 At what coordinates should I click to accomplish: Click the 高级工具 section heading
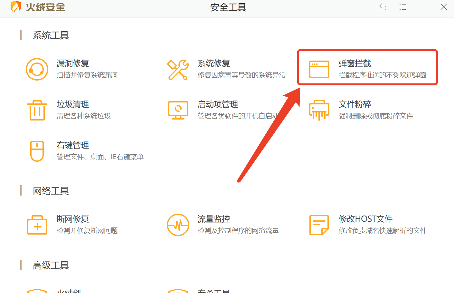point(51,265)
